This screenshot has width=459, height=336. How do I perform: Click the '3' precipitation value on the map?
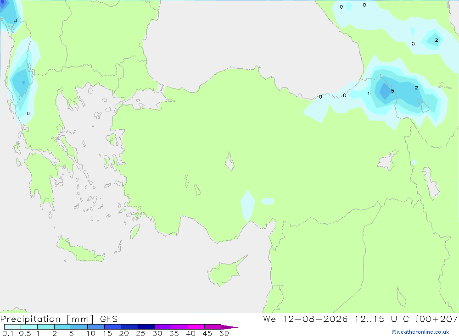coord(16,21)
